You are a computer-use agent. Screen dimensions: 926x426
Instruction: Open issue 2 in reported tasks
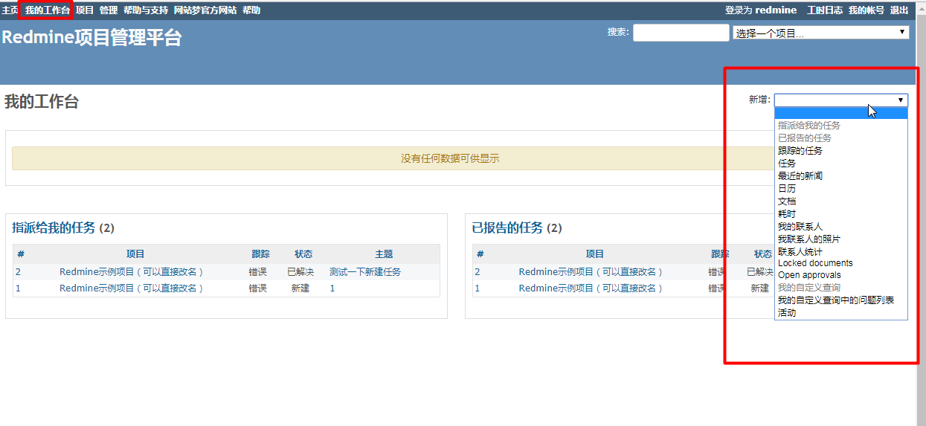pyautogui.click(x=478, y=272)
